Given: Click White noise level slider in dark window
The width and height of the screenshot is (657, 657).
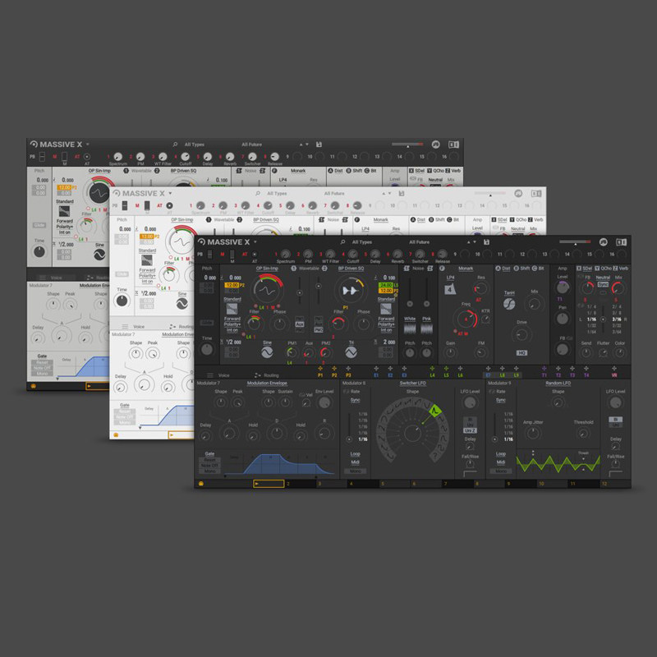Looking at the screenshot, I should pos(410,292).
